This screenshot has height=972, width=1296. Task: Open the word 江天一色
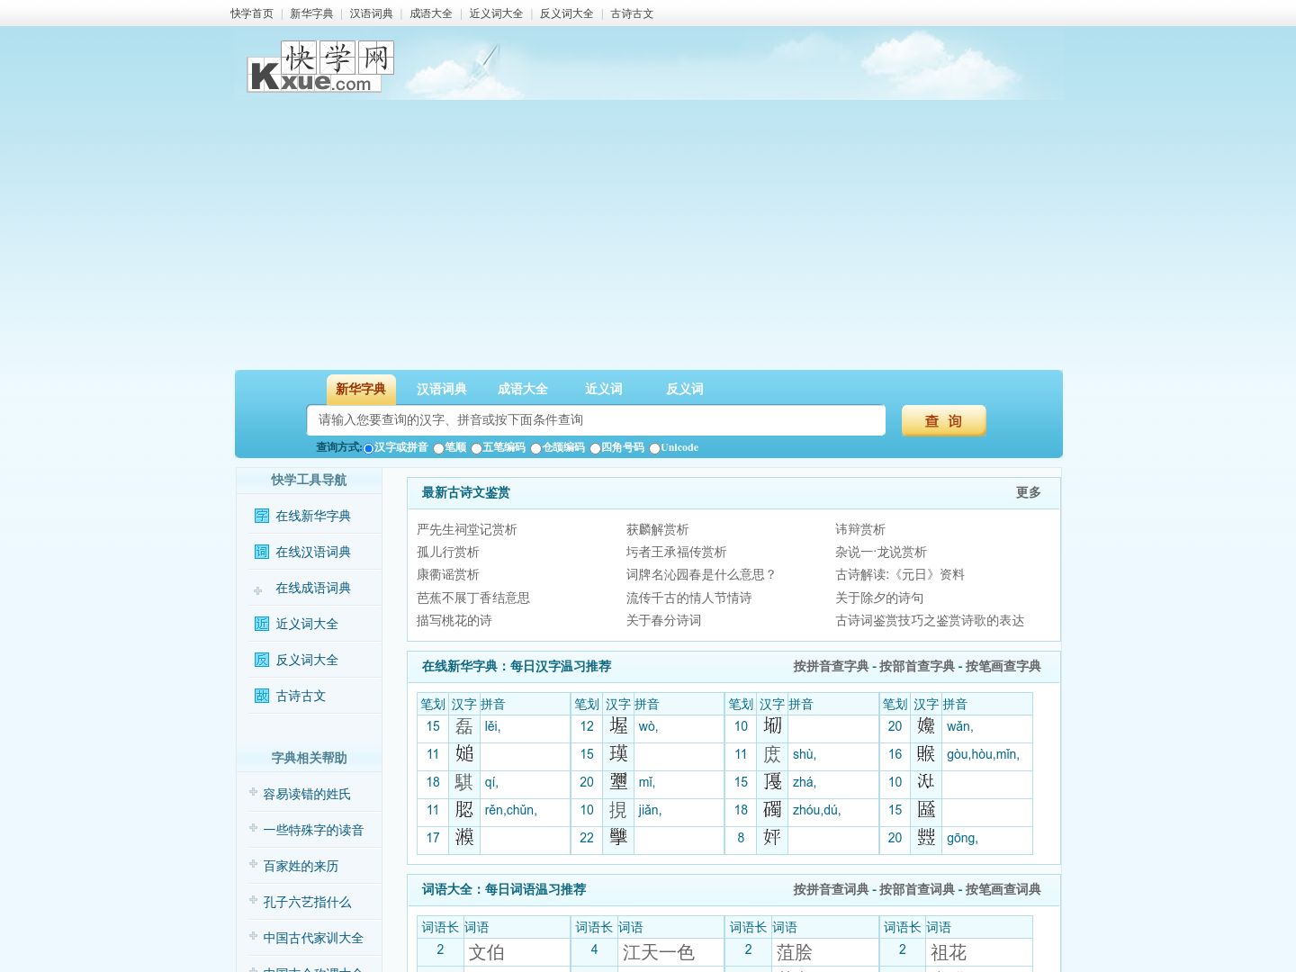pos(659,952)
